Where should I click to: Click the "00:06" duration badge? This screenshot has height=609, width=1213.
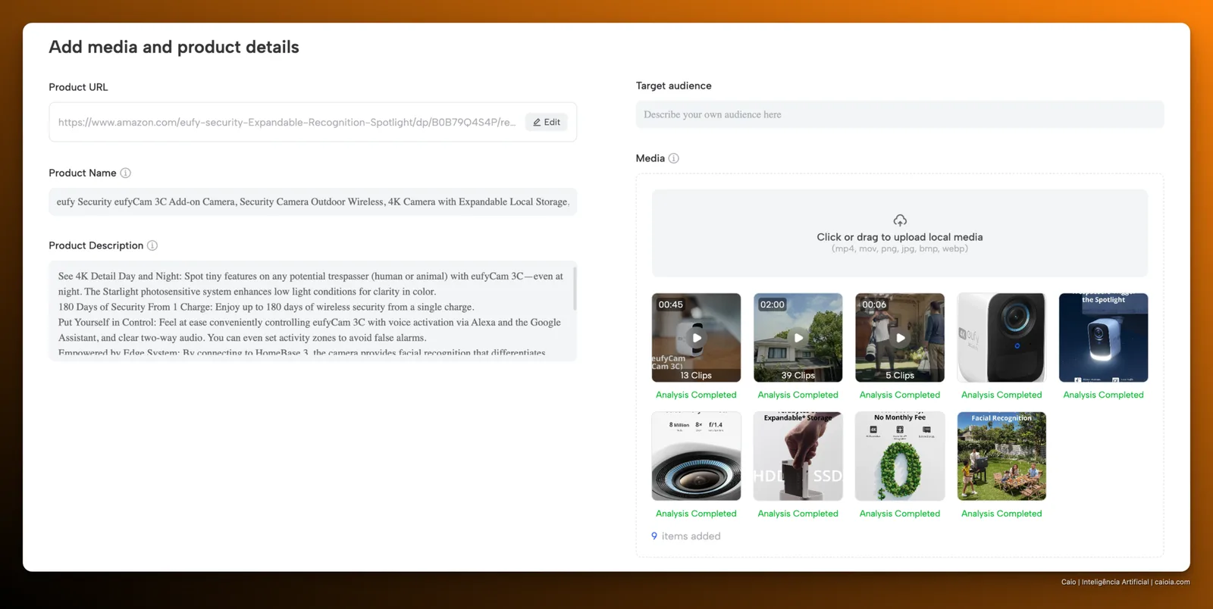874,304
